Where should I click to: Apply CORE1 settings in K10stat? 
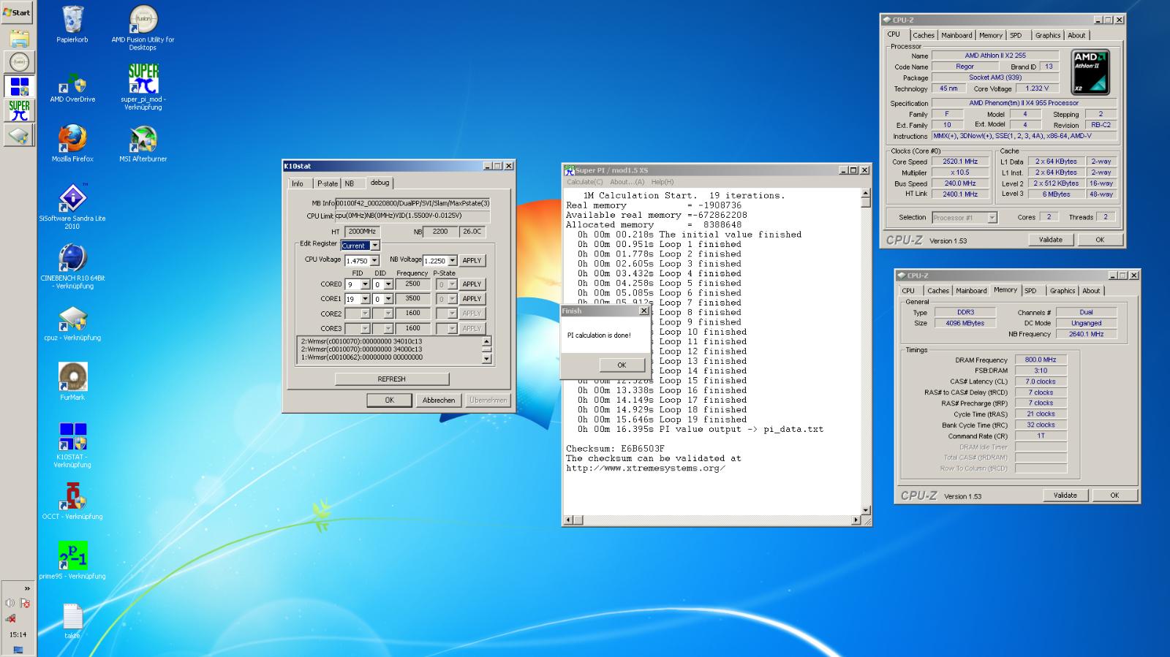point(472,299)
